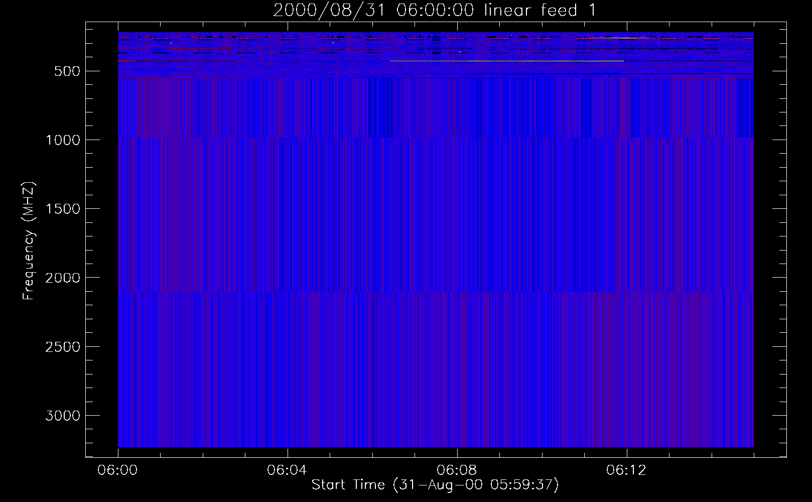The image size is (812, 502).
Task: Click the 'Start Time (31-Aug-00 05:59:37)' label
Action: [x=435, y=485]
